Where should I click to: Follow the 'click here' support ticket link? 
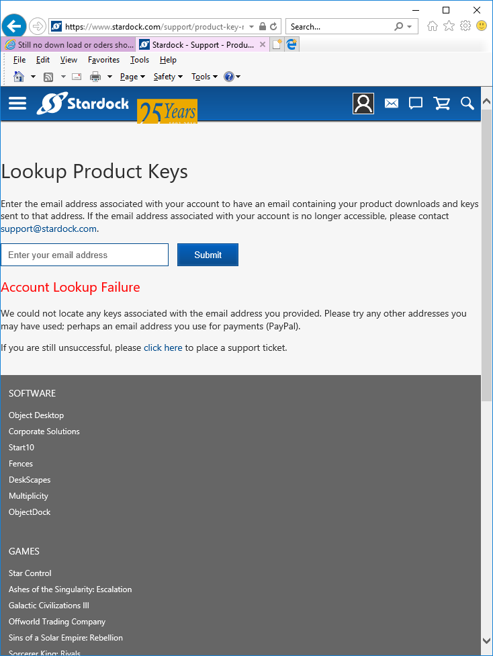click(163, 348)
